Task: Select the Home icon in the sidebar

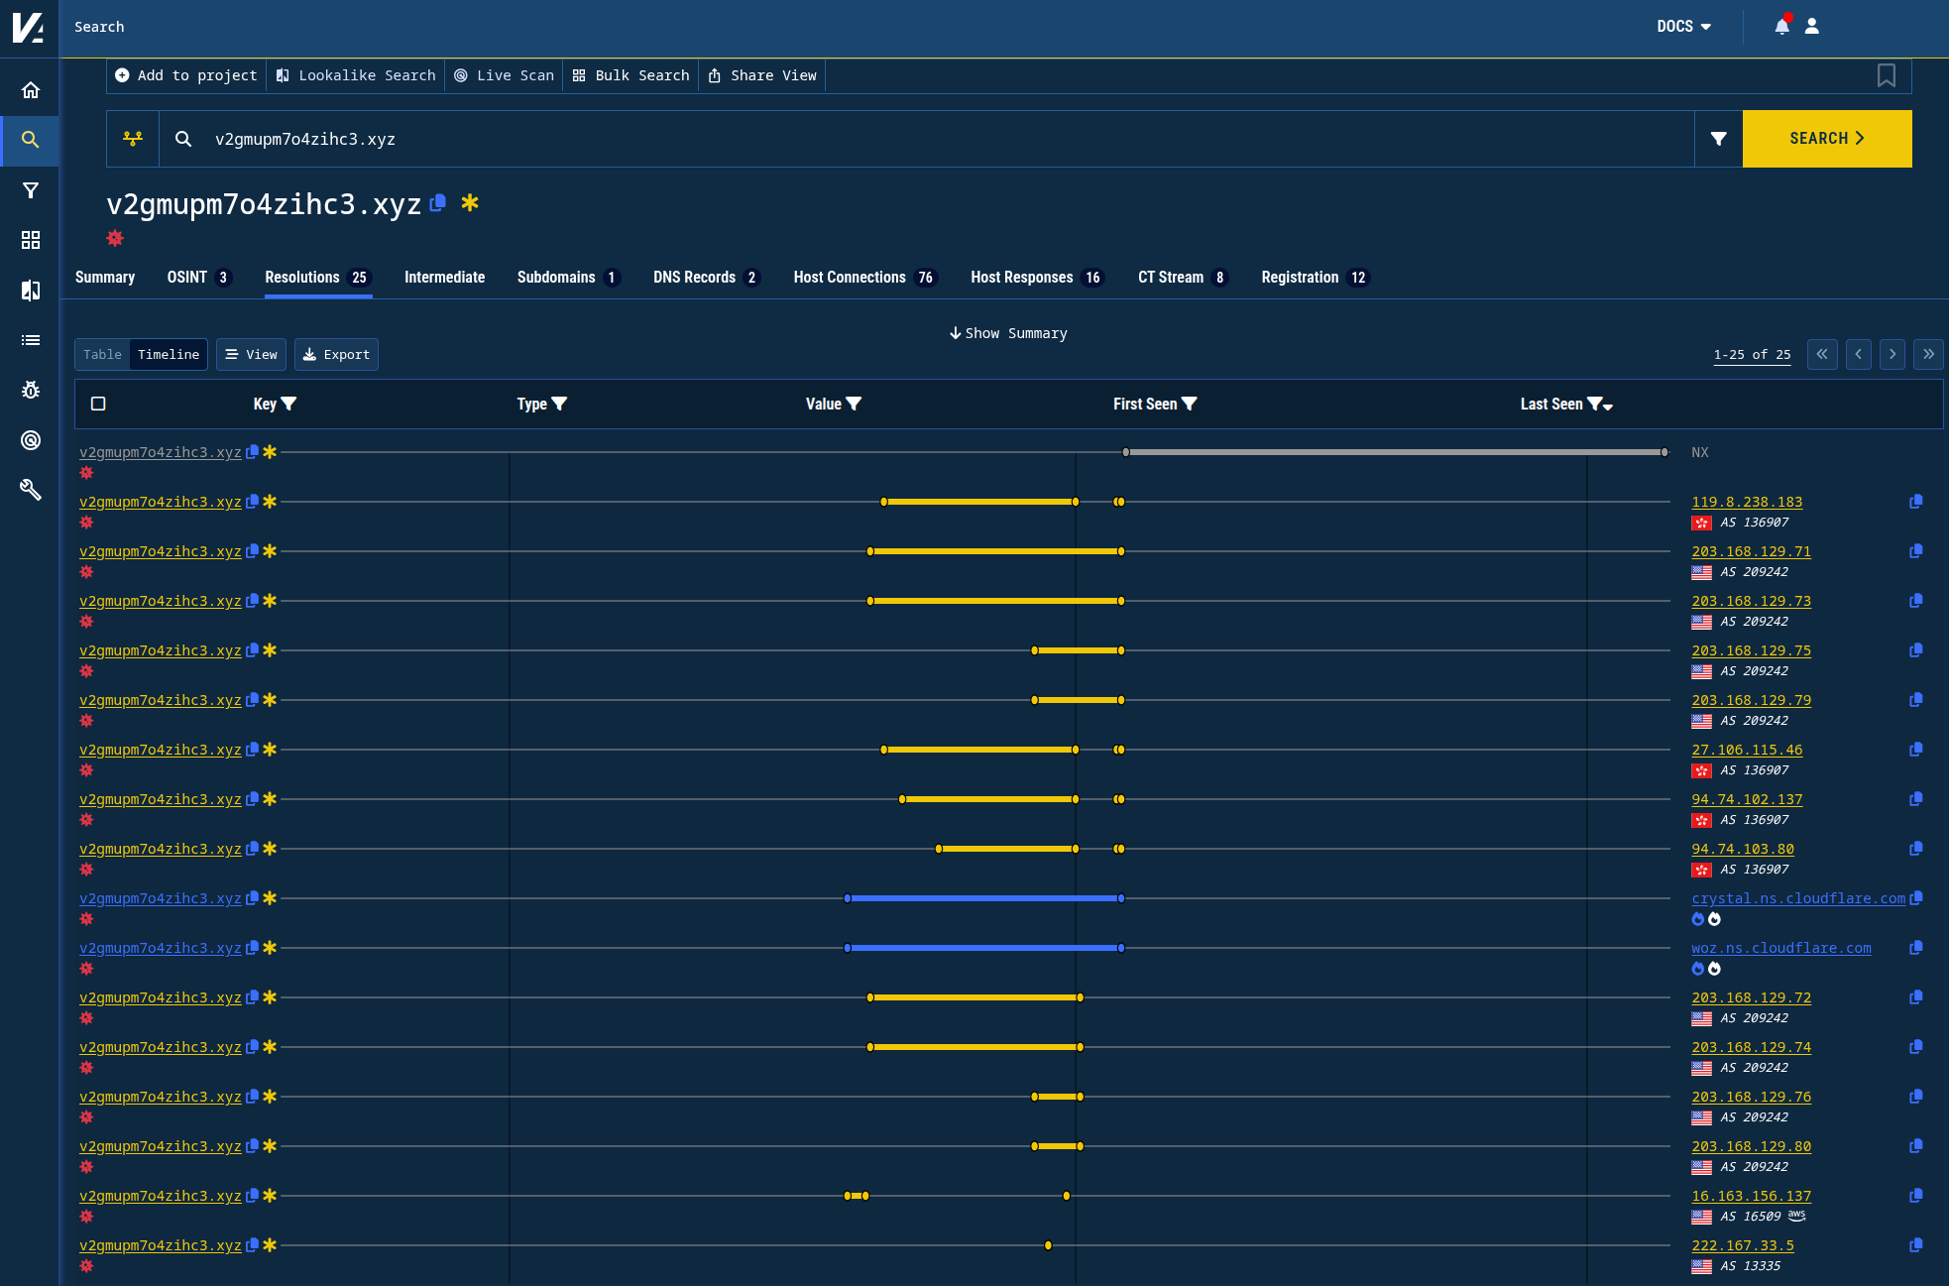Action: pos(30,89)
